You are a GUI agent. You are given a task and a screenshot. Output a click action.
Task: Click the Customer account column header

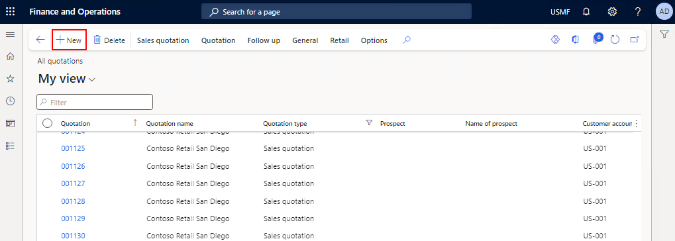pyautogui.click(x=607, y=124)
